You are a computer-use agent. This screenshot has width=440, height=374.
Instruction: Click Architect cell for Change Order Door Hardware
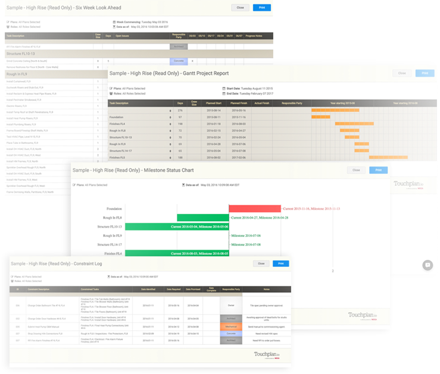click(x=231, y=319)
